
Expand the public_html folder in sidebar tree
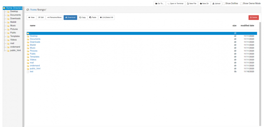[x=15, y=50]
